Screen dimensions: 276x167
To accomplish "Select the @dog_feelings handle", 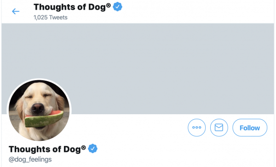I will click(30, 160).
